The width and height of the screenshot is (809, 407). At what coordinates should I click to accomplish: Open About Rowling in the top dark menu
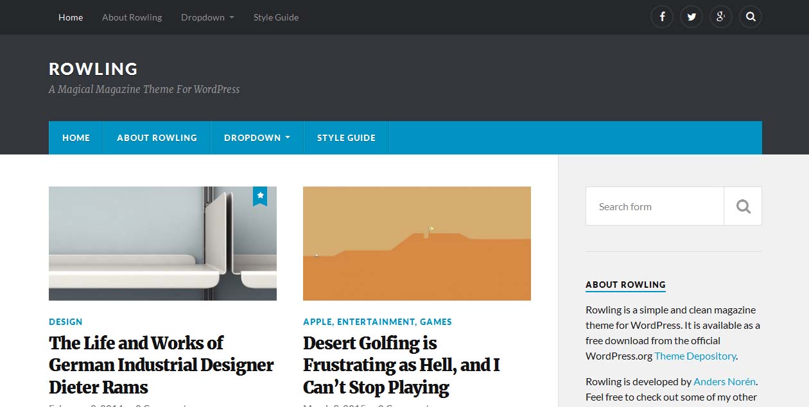pos(132,17)
